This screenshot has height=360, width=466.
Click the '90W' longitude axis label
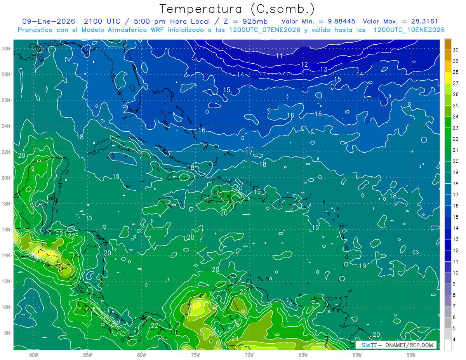[34, 355]
